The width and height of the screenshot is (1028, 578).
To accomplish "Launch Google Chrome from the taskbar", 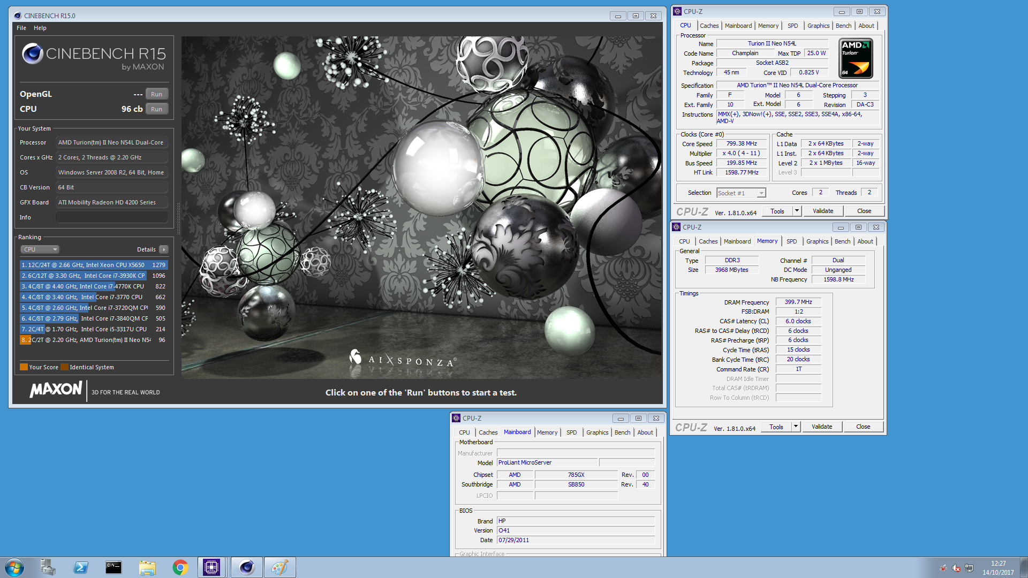I will pyautogui.click(x=180, y=567).
